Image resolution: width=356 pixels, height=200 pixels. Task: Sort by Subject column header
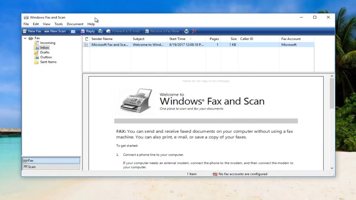(149, 39)
